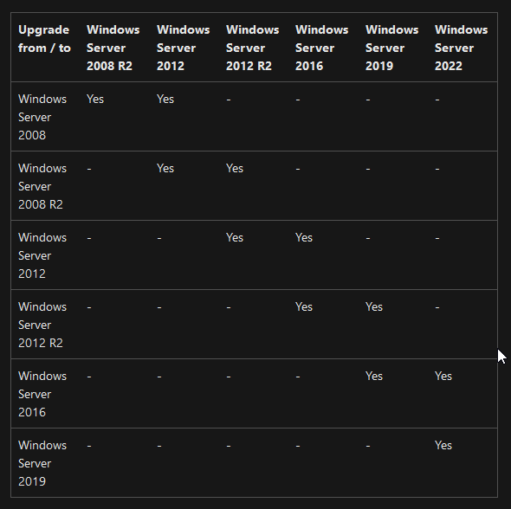Click the Windows Server 2019 row label
Screen dimensions: 511x509
(x=42, y=463)
